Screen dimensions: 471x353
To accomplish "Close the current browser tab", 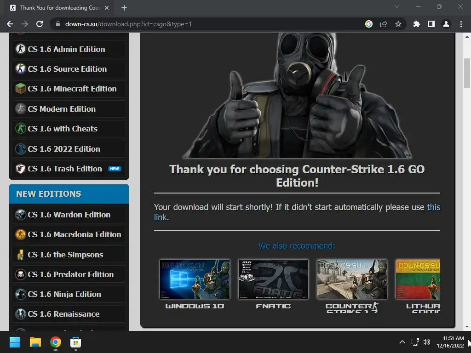I will [107, 8].
